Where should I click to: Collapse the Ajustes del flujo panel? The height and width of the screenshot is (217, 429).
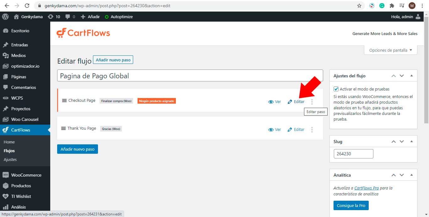(x=411, y=76)
